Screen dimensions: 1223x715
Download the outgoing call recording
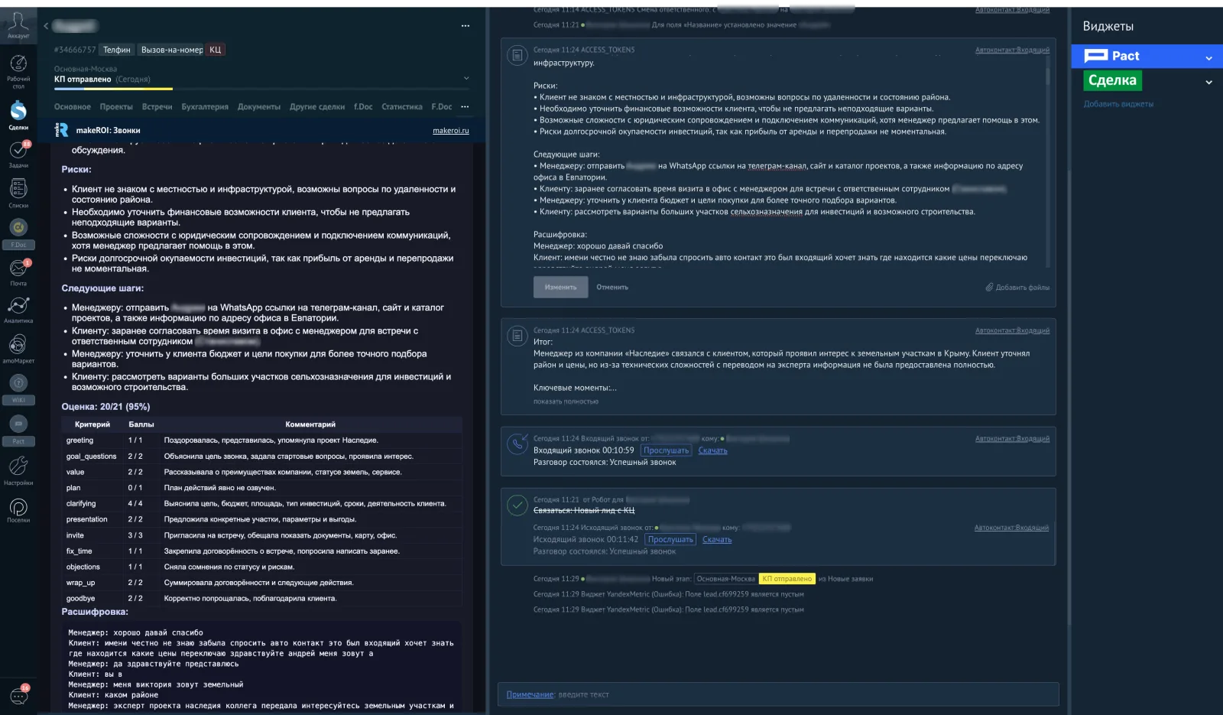717,539
